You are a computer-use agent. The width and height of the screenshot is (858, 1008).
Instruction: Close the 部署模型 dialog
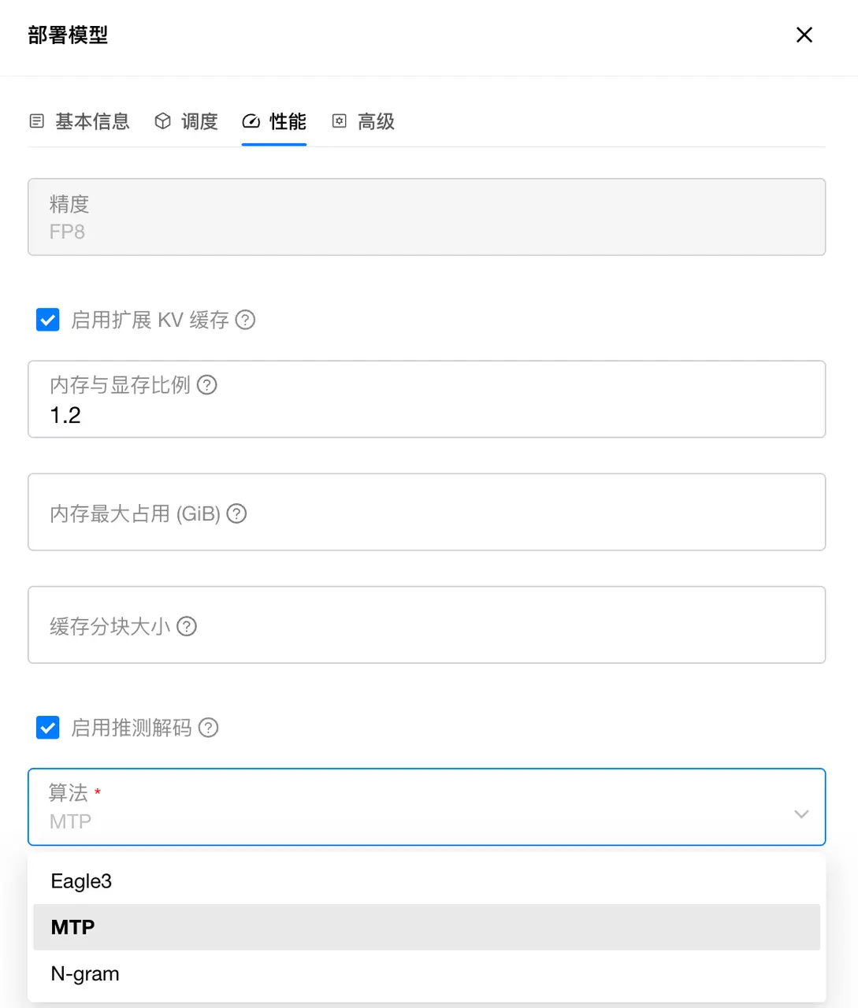pos(804,35)
